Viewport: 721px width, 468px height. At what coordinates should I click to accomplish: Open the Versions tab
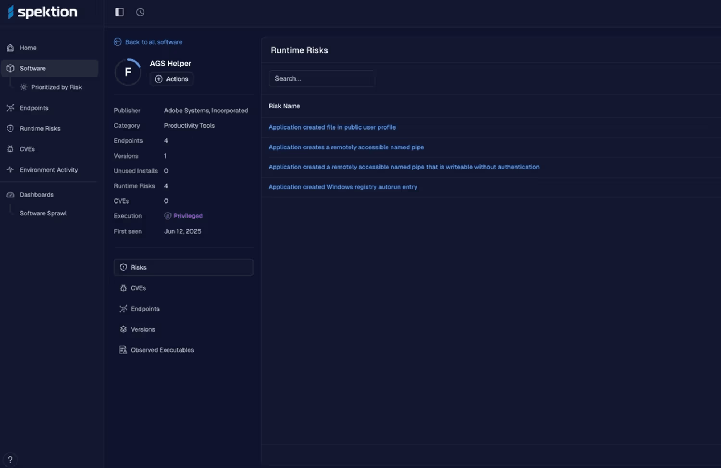pos(143,329)
